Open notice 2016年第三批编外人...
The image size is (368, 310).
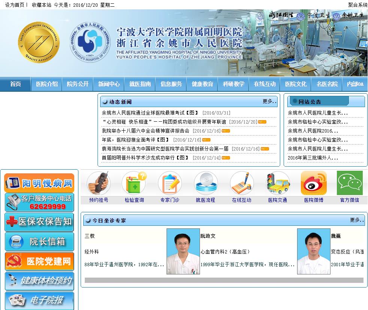tap(312, 158)
